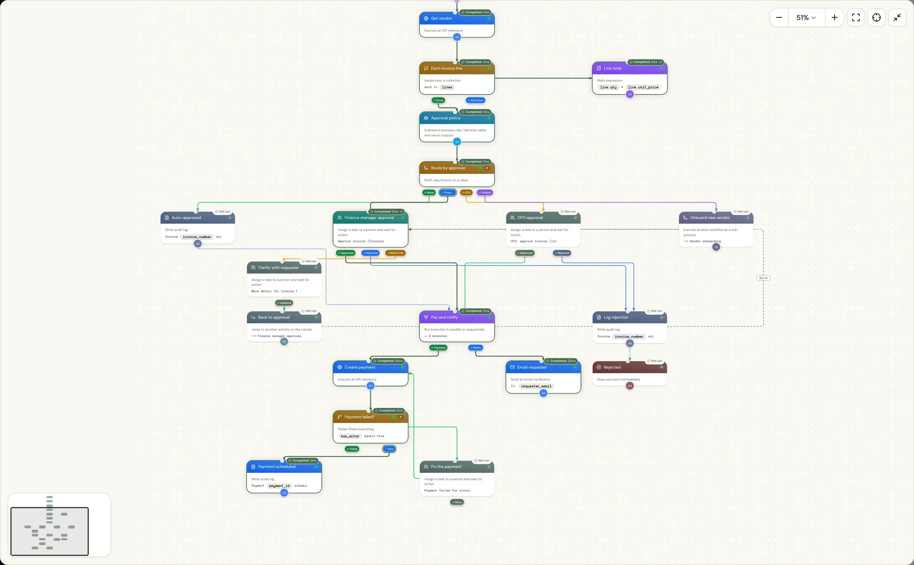Screen dimensions: 914x565
Task: Click the Completed 35ms badge on Create payment
Action: (x=388, y=361)
